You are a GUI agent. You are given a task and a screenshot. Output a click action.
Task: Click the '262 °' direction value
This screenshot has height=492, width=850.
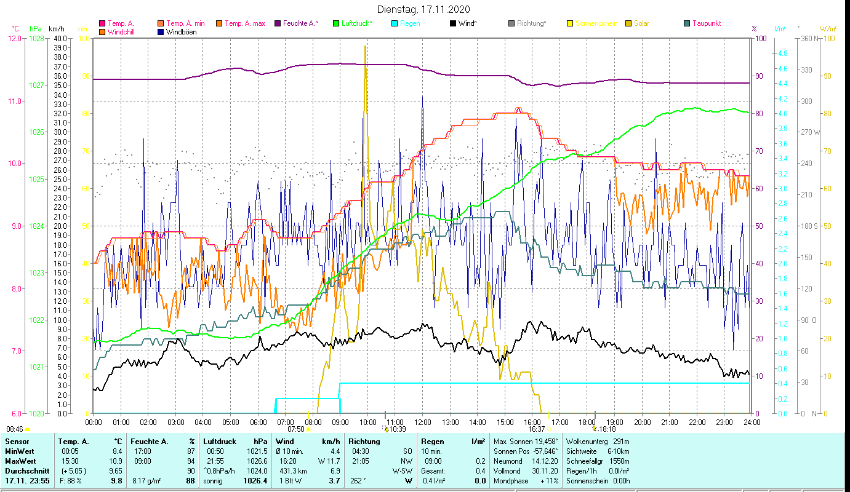(358, 481)
